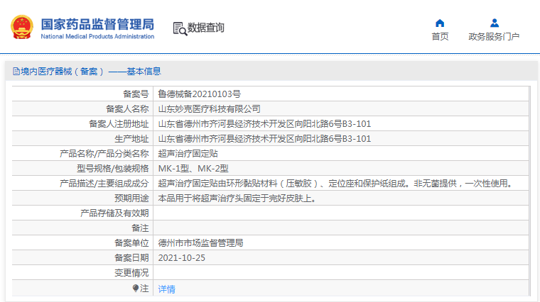Open 政务服务门户 via the user icon
The height and width of the screenshot is (302, 540).
[x=495, y=23]
